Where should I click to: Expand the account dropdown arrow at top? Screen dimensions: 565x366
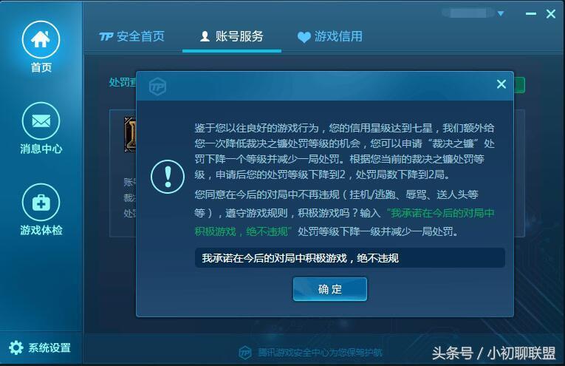(x=501, y=13)
